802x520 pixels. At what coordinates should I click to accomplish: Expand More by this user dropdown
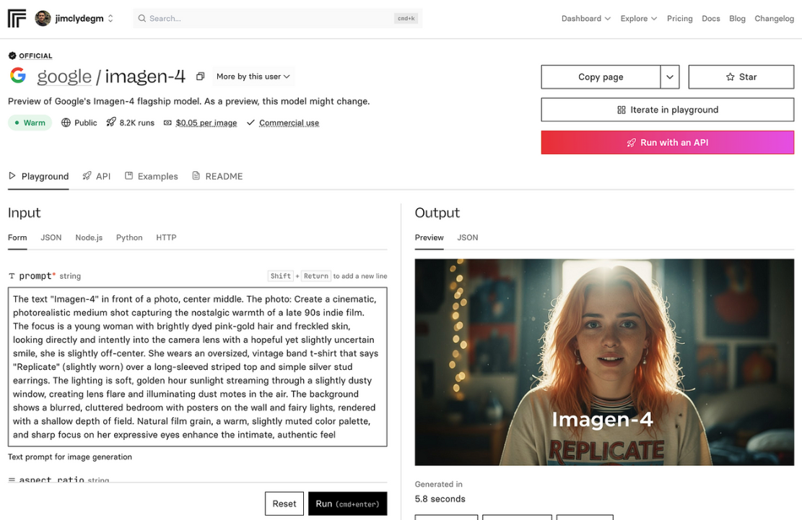tap(253, 77)
